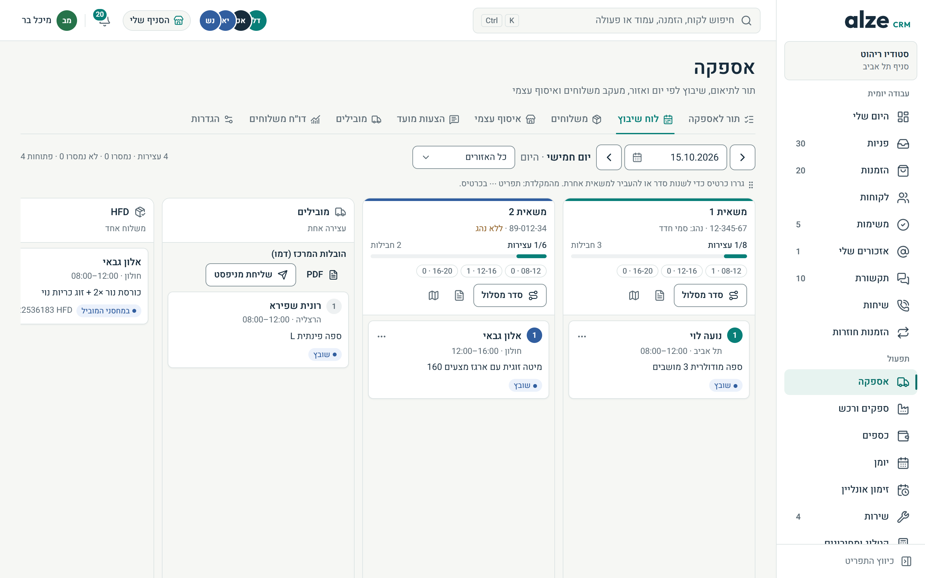Go to next day with right chevron

click(x=742, y=157)
